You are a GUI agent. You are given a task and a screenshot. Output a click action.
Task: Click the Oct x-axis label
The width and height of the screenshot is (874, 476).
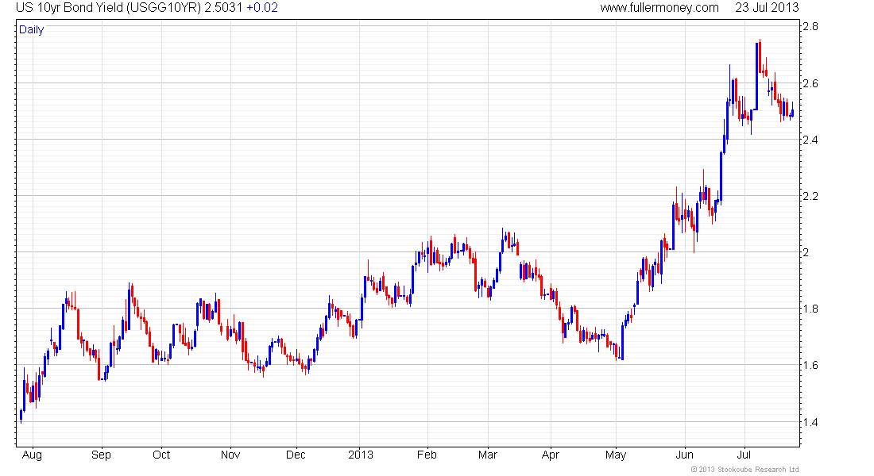click(161, 455)
